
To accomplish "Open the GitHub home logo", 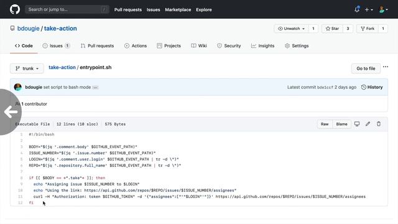I will (15, 9).
